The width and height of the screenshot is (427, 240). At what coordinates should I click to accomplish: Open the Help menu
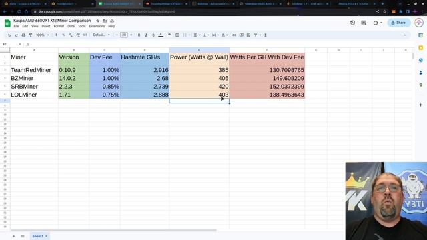(x=111, y=27)
